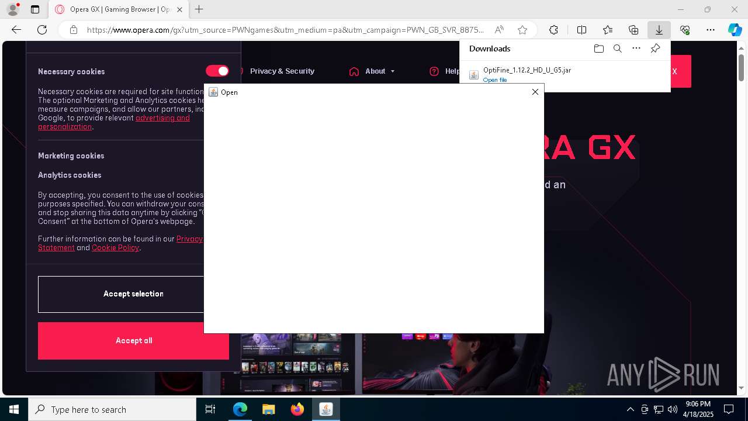Open the Privacy & Security menu
748x421 pixels.
[282, 71]
